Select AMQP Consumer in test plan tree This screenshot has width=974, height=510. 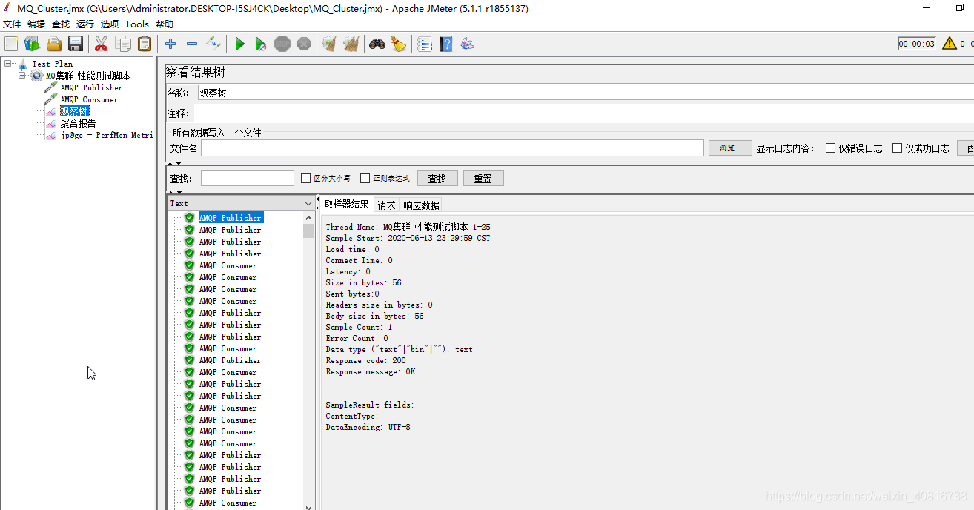89,99
